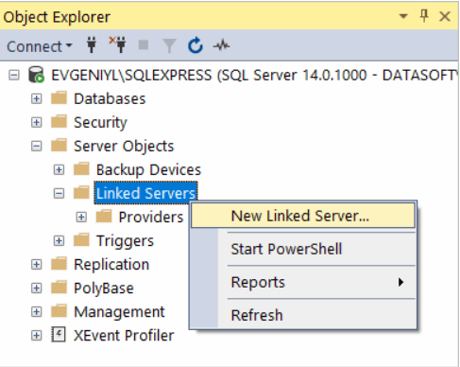Select the Security tree item

tap(100, 123)
